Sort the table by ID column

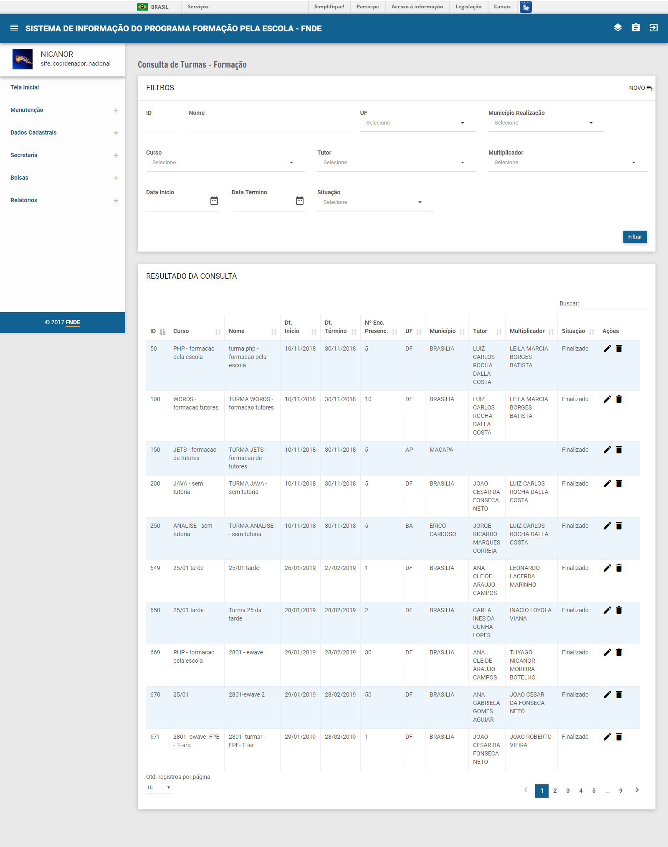pos(162,332)
